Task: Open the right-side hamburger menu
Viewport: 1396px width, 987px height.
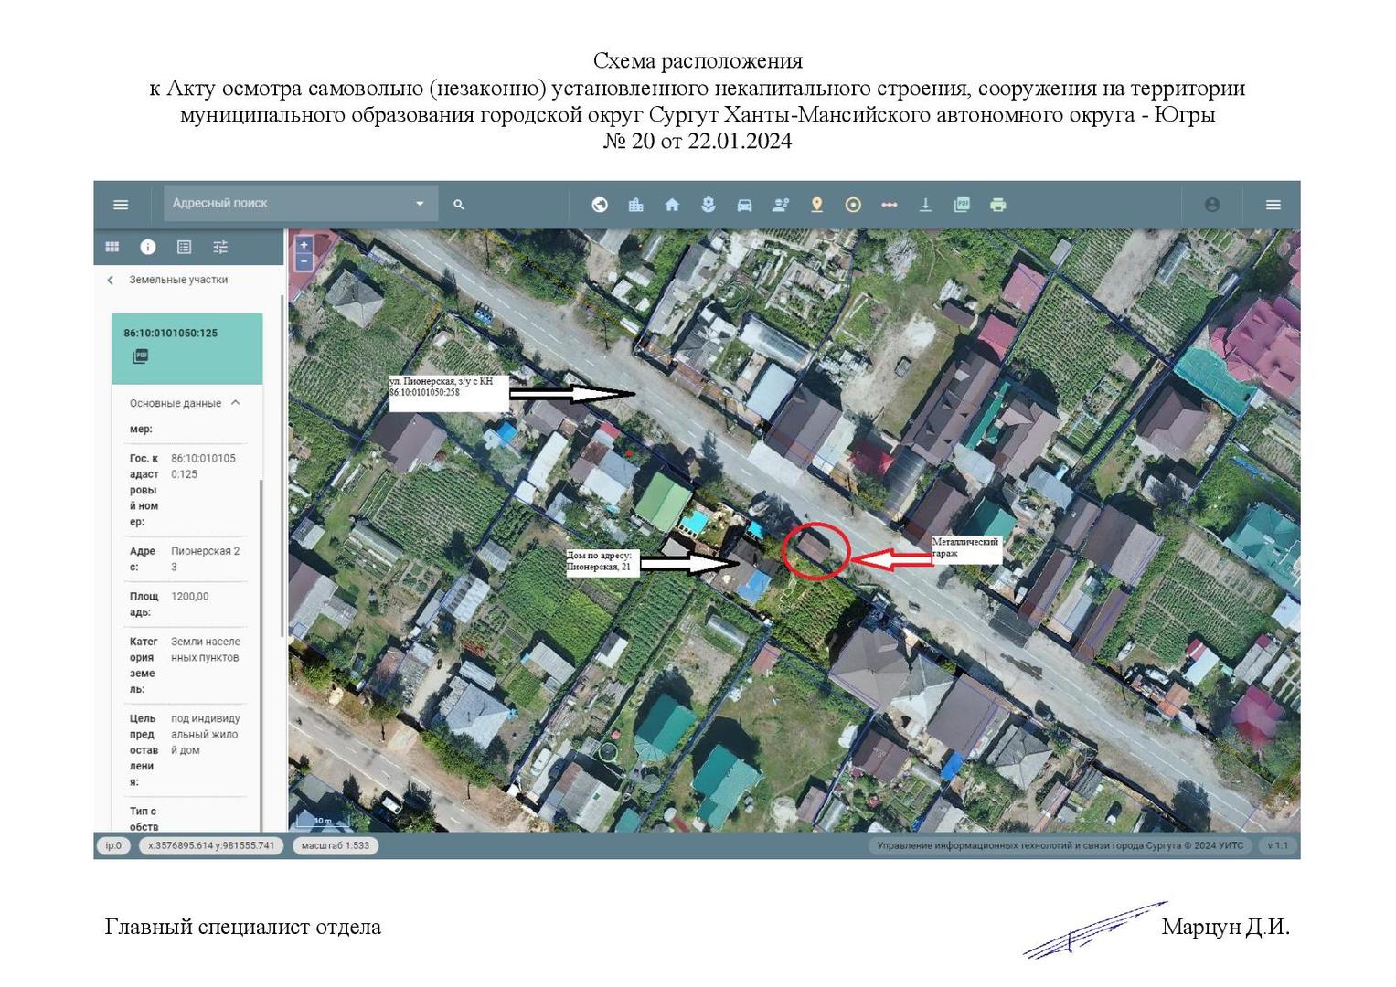Action: [x=1273, y=205]
